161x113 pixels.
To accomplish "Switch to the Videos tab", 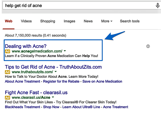I will [x=26, y=21].
